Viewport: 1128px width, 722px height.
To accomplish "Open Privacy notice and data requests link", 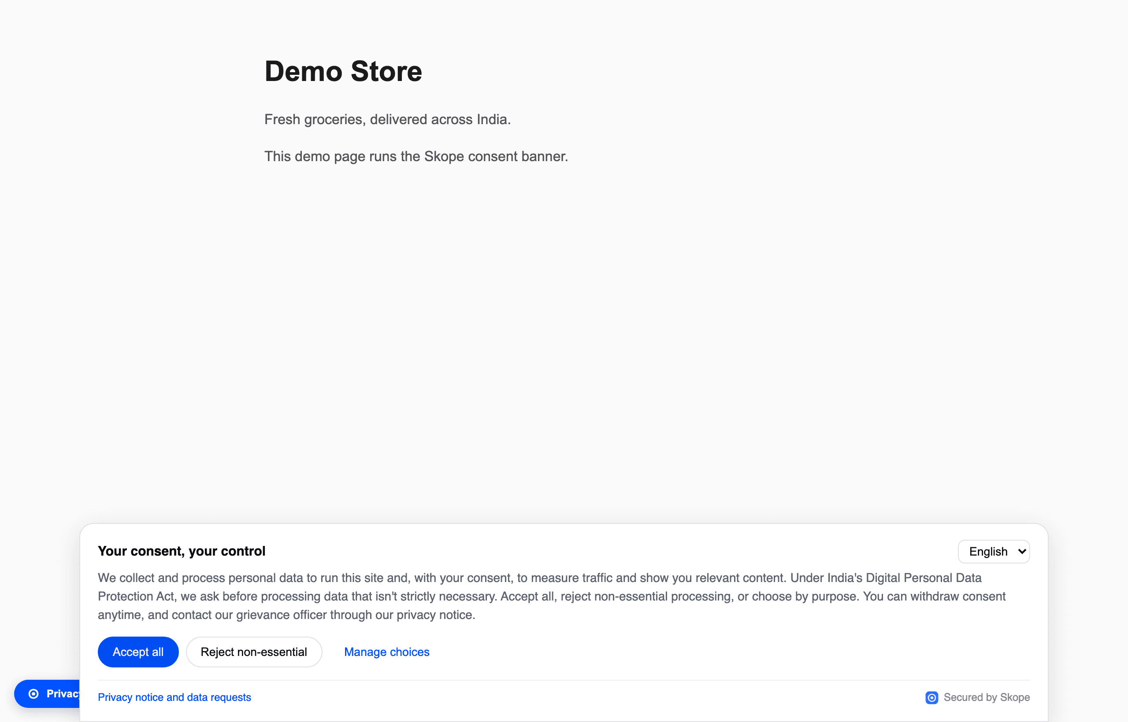I will coord(174,697).
